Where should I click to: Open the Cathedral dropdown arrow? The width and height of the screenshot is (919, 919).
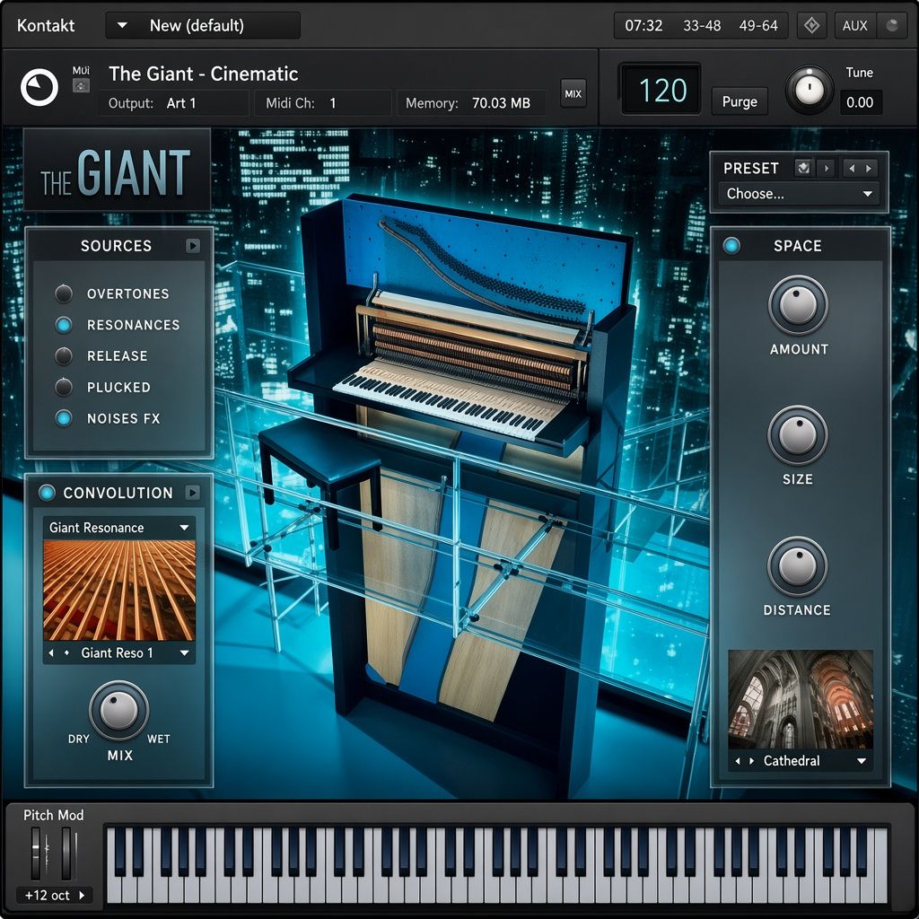[x=861, y=761]
